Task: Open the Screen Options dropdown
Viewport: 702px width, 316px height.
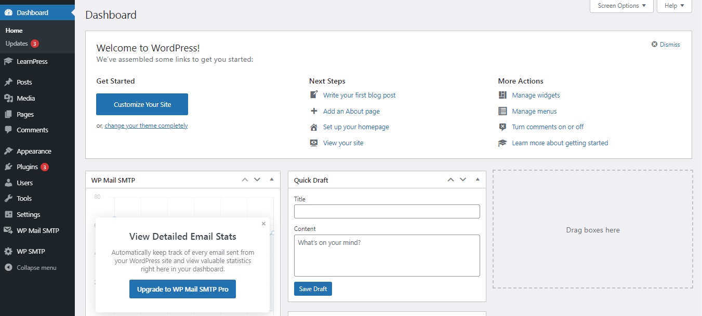Action: [621, 6]
